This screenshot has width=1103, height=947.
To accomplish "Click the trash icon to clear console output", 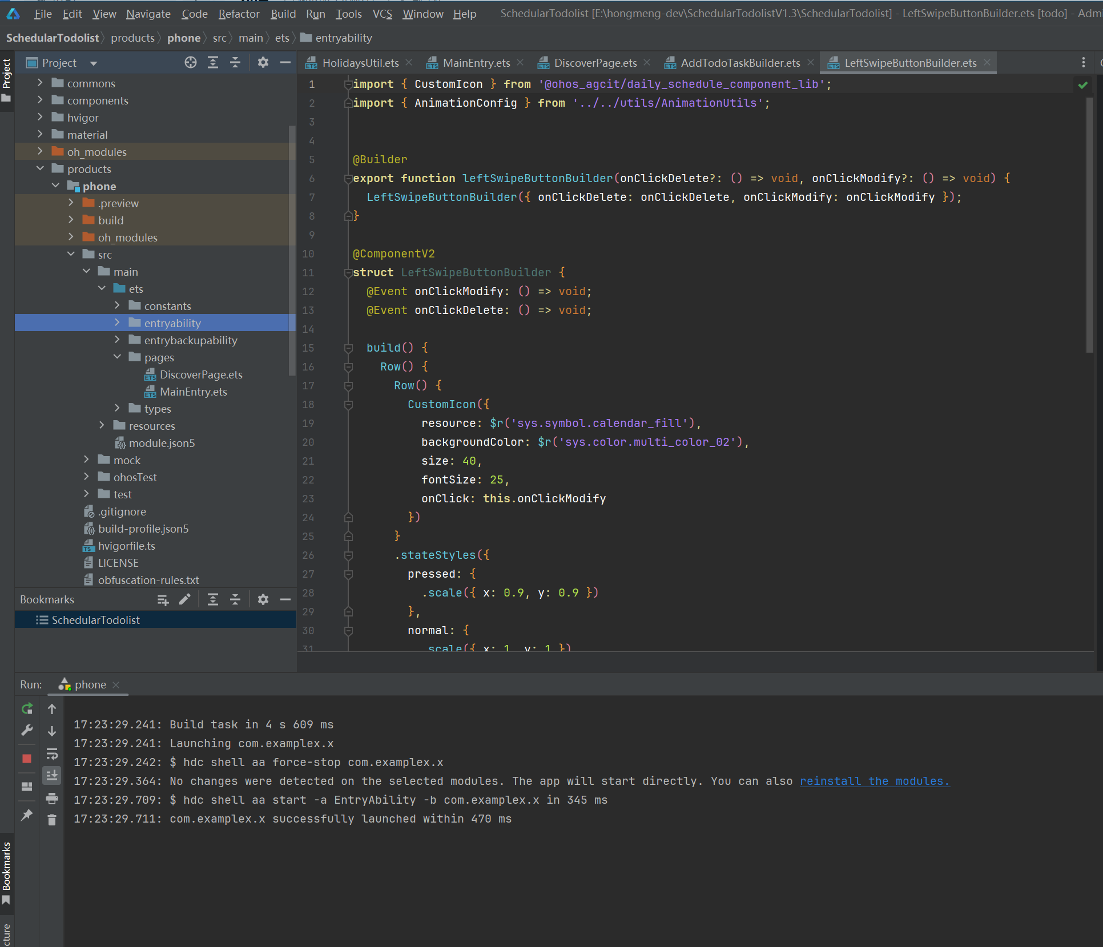I will tap(52, 820).
